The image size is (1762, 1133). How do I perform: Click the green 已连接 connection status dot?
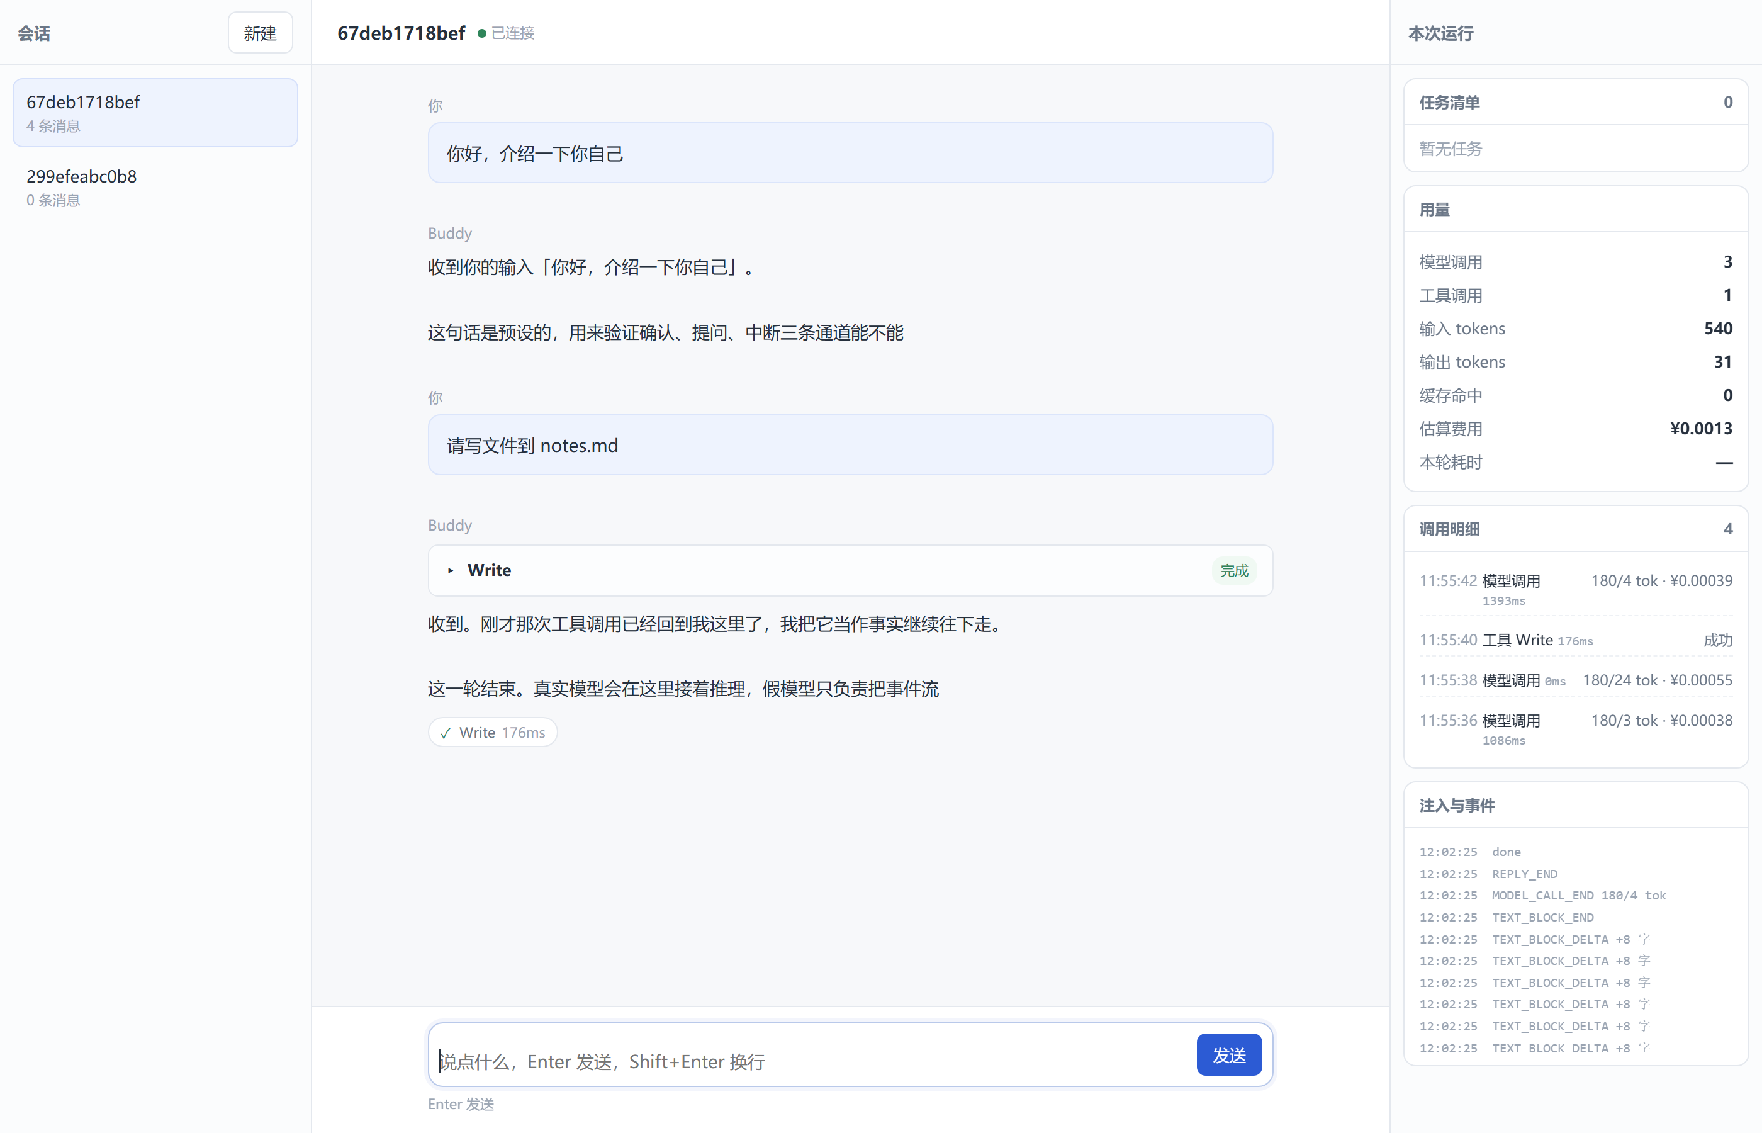click(x=481, y=33)
